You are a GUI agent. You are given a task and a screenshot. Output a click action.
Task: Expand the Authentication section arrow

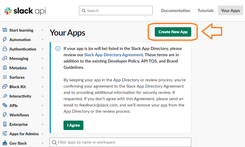(42, 49)
